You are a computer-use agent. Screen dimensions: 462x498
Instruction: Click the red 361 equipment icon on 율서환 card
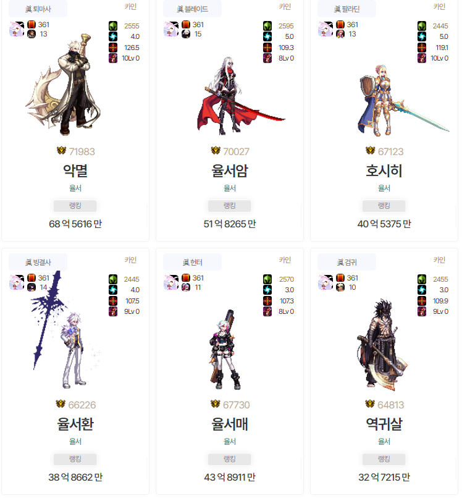coord(31,278)
